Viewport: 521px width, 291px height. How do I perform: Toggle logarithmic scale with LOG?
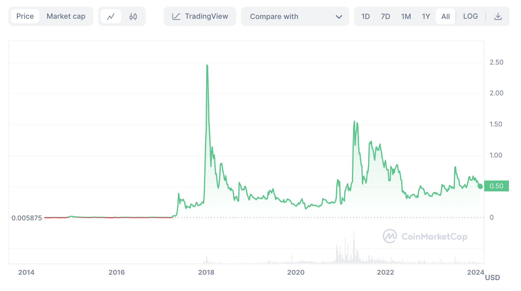(x=470, y=17)
